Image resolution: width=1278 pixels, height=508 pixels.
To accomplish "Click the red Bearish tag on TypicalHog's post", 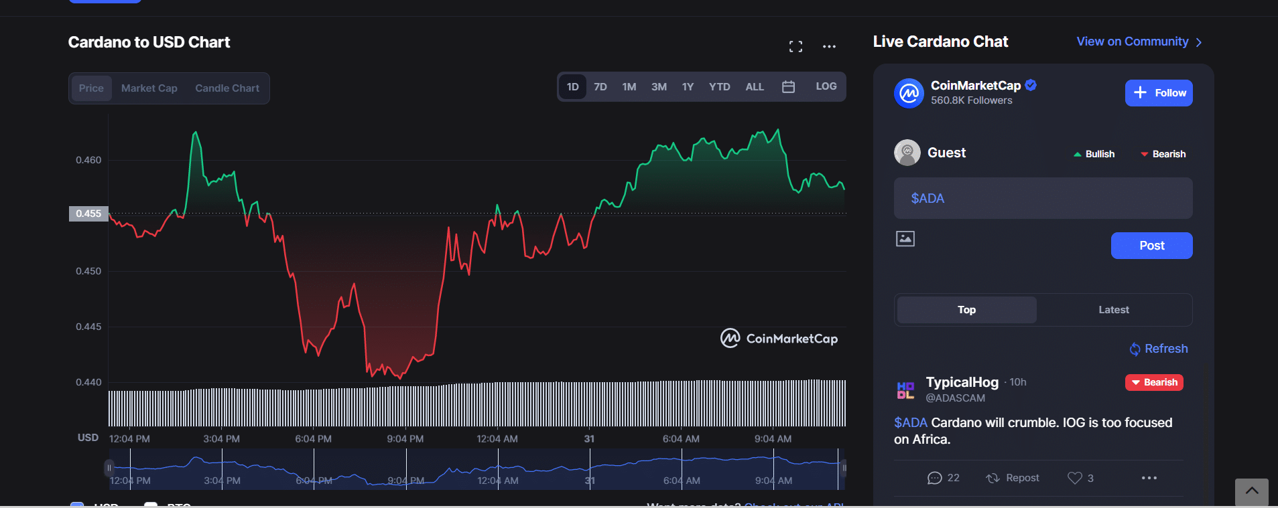I will [1154, 382].
